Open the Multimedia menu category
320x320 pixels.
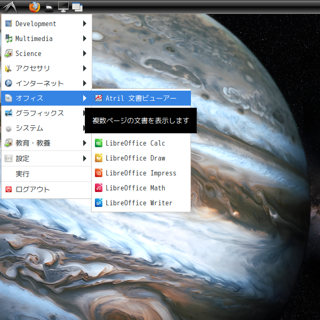pos(46,38)
